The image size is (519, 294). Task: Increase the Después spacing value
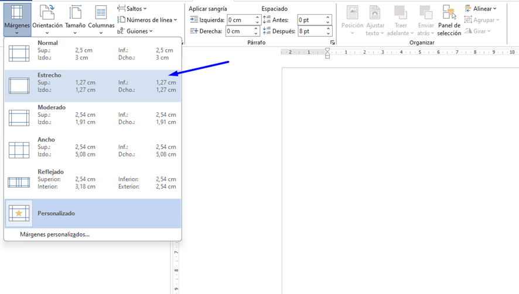pos(328,29)
